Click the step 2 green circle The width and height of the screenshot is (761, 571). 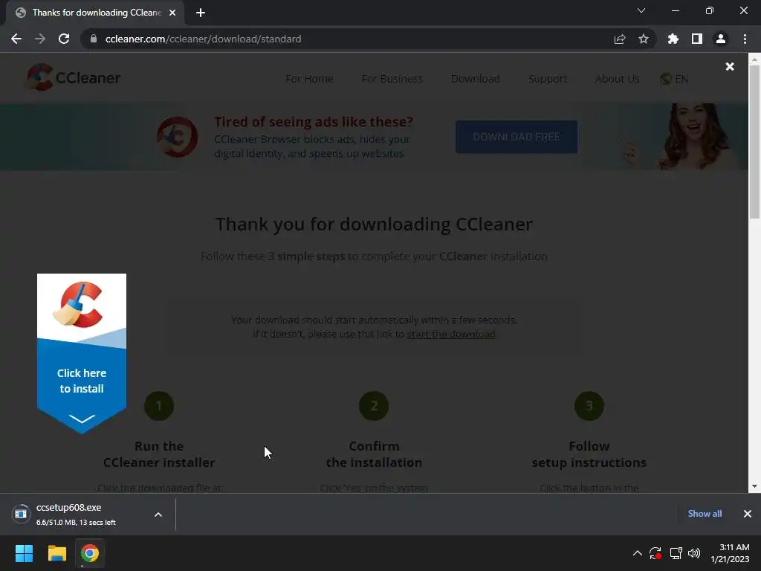[x=374, y=406]
